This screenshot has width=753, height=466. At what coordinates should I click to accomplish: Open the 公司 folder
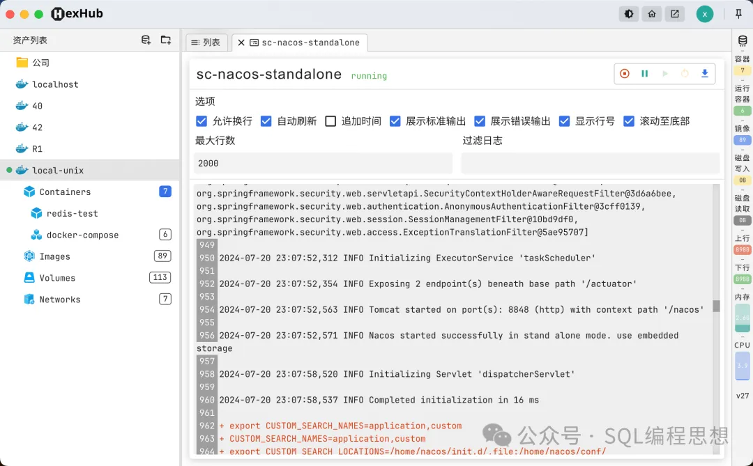click(x=40, y=63)
